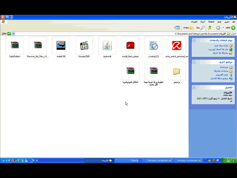Open the مواضع شبكة الاتصال link
Image resolution: width=237 pixels, height=178 pixels.
point(219,78)
